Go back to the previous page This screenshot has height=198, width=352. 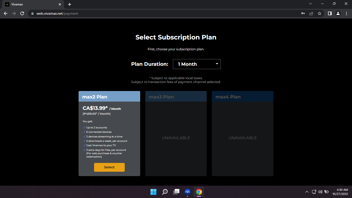(6, 13)
